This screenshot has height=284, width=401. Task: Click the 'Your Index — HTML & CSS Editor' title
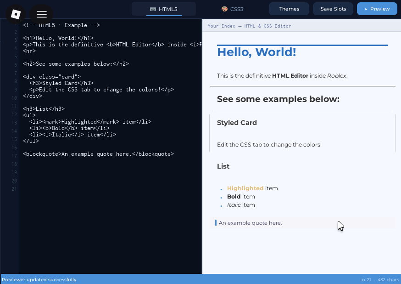point(249,26)
